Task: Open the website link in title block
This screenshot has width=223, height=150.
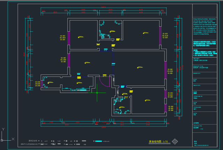Action: (x=201, y=145)
